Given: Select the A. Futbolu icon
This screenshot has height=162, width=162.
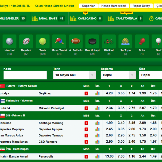Looking at the screenshot, I should pos(76,42).
